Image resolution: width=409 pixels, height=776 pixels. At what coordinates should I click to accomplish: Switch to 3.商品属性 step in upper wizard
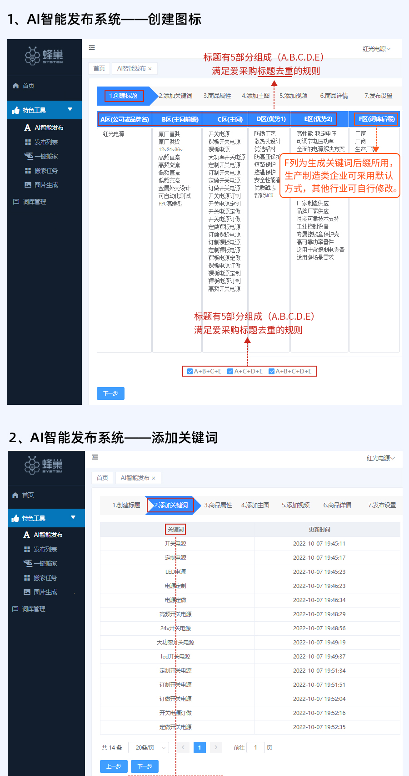click(x=217, y=96)
